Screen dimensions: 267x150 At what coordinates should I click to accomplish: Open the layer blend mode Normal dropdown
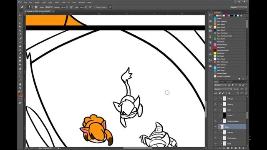pos(223,89)
